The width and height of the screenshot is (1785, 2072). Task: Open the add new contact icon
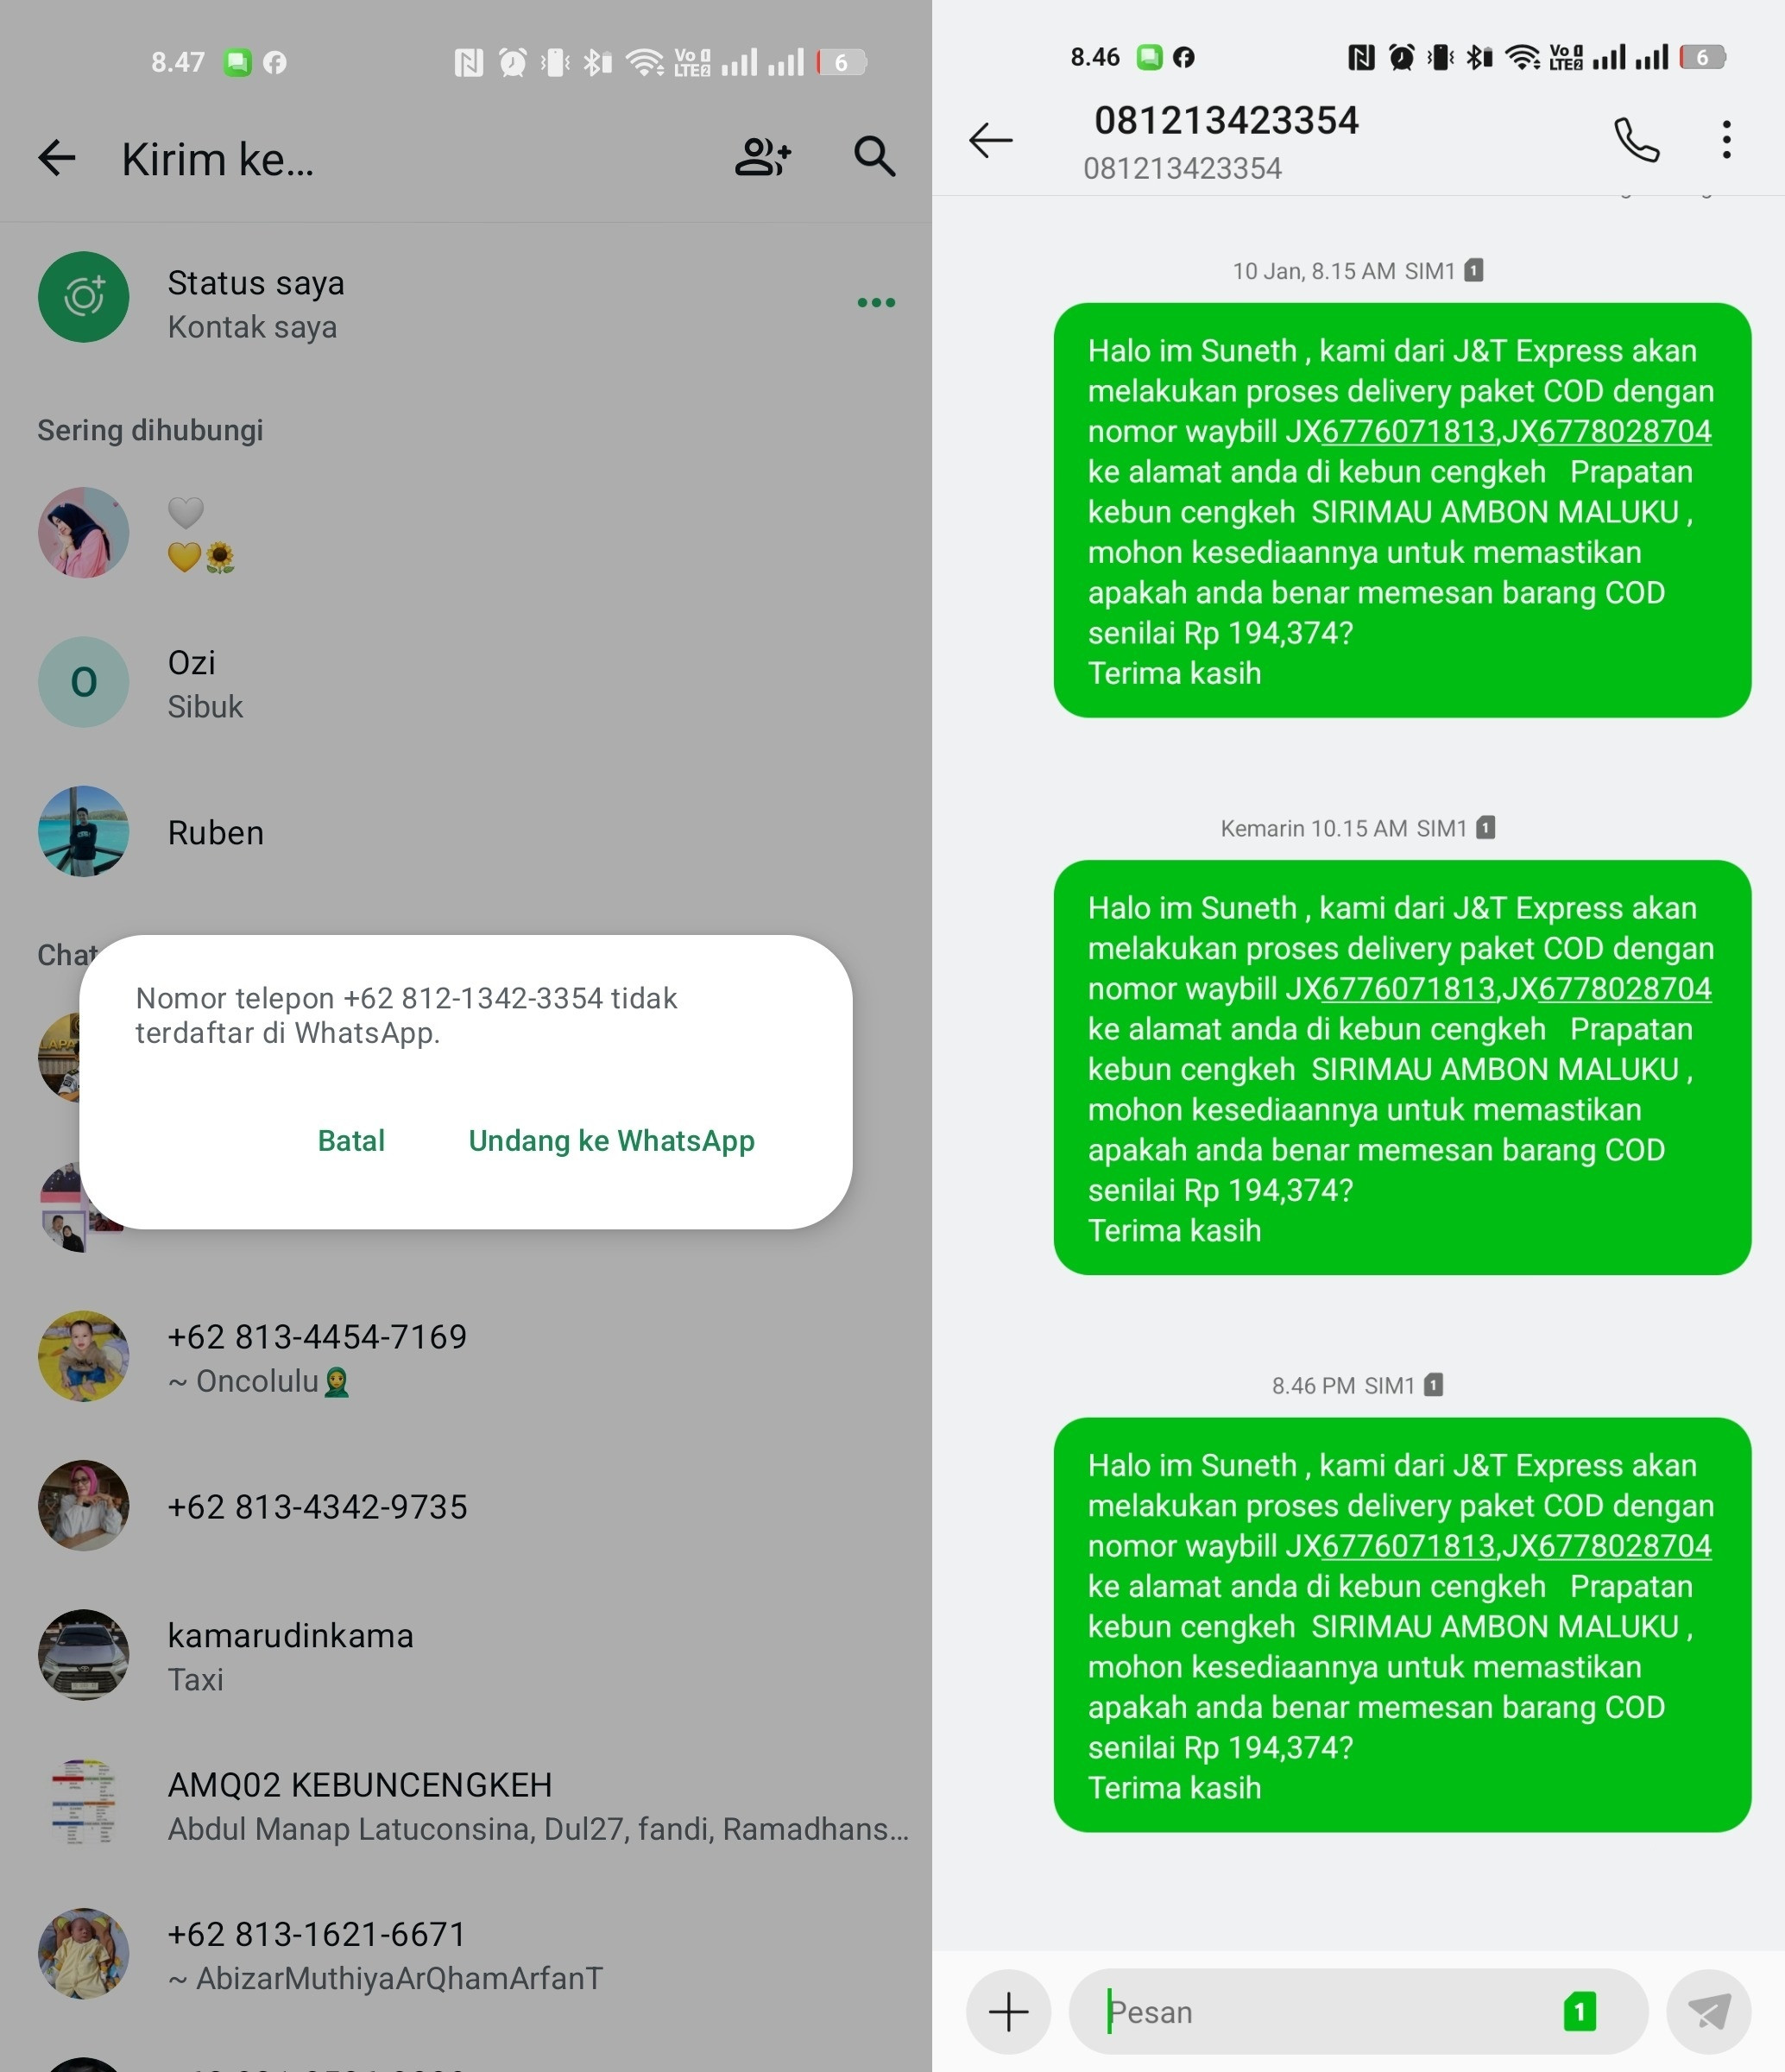763,157
